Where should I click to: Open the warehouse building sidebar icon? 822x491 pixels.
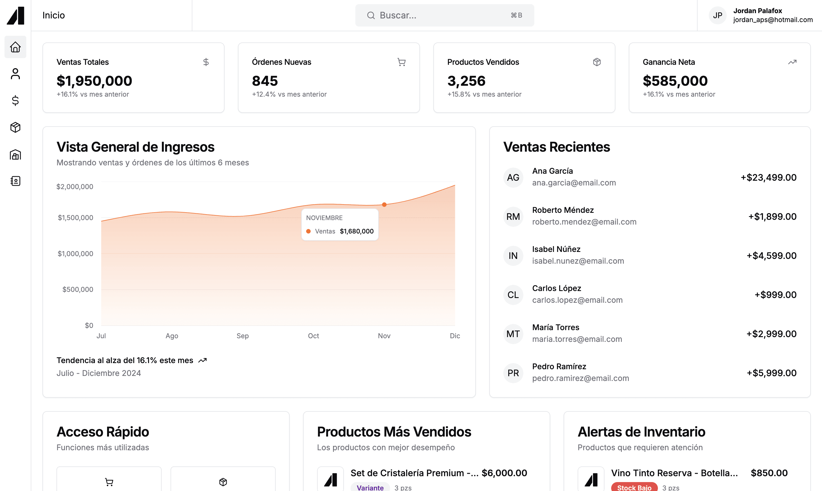pyautogui.click(x=15, y=154)
